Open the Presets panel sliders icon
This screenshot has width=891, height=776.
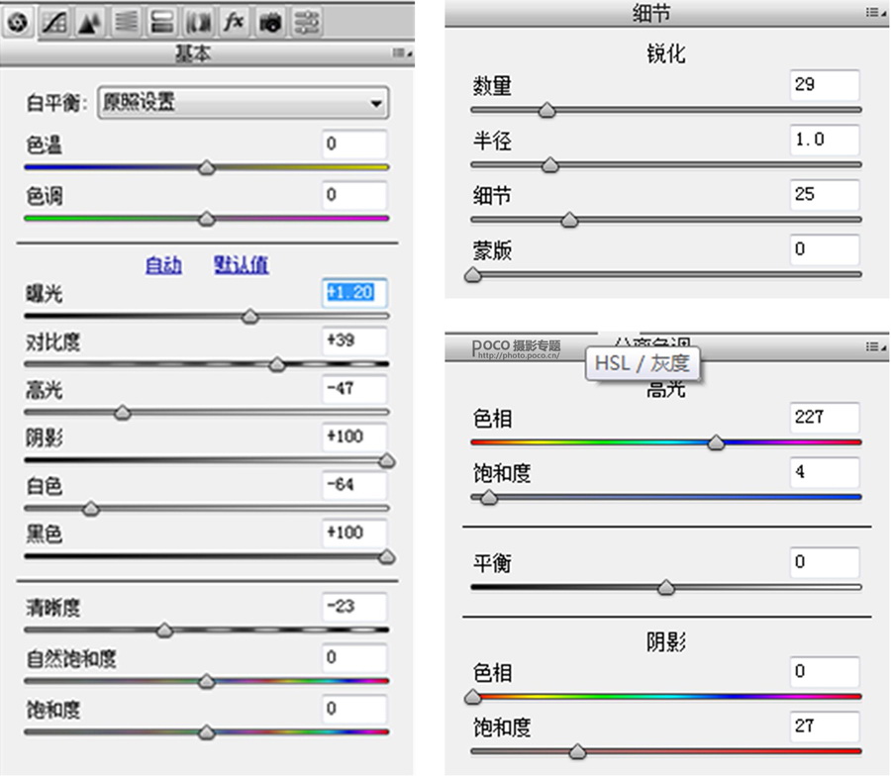coord(306,23)
